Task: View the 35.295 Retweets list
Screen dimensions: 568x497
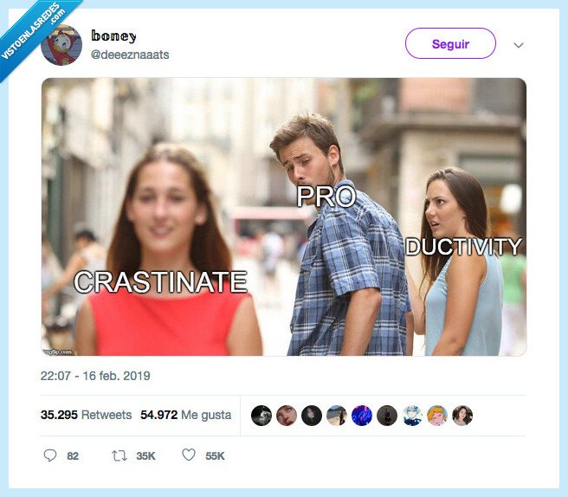Action: (x=87, y=415)
